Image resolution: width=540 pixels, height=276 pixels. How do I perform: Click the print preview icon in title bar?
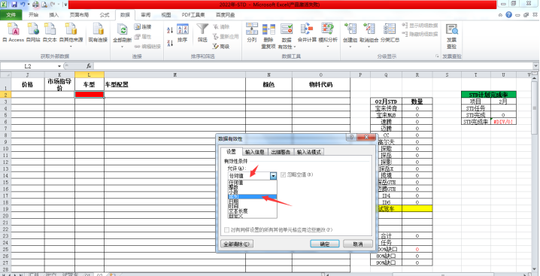(x=44, y=5)
